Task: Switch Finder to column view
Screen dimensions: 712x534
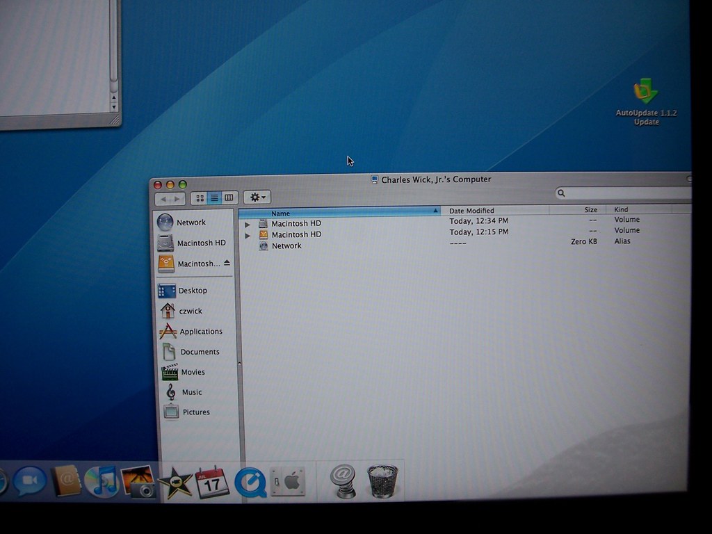Action: coord(229,197)
